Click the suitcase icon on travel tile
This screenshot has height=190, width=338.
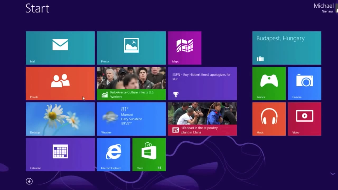[x=260, y=59]
